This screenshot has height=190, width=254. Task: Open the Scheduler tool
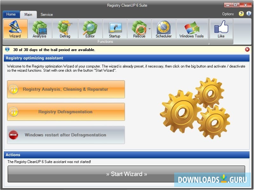click(164, 29)
